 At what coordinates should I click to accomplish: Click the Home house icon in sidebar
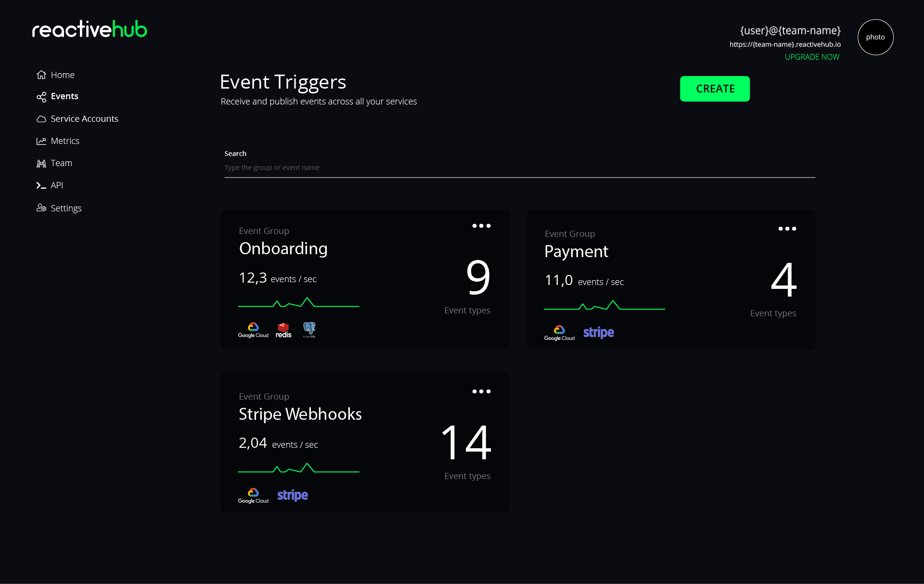click(41, 75)
